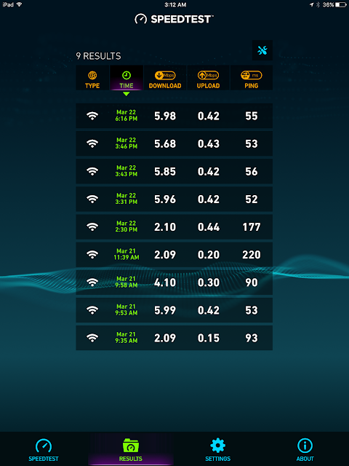
Task: Tap the status bar clock 3:12 AM
Action: (x=175, y=5)
